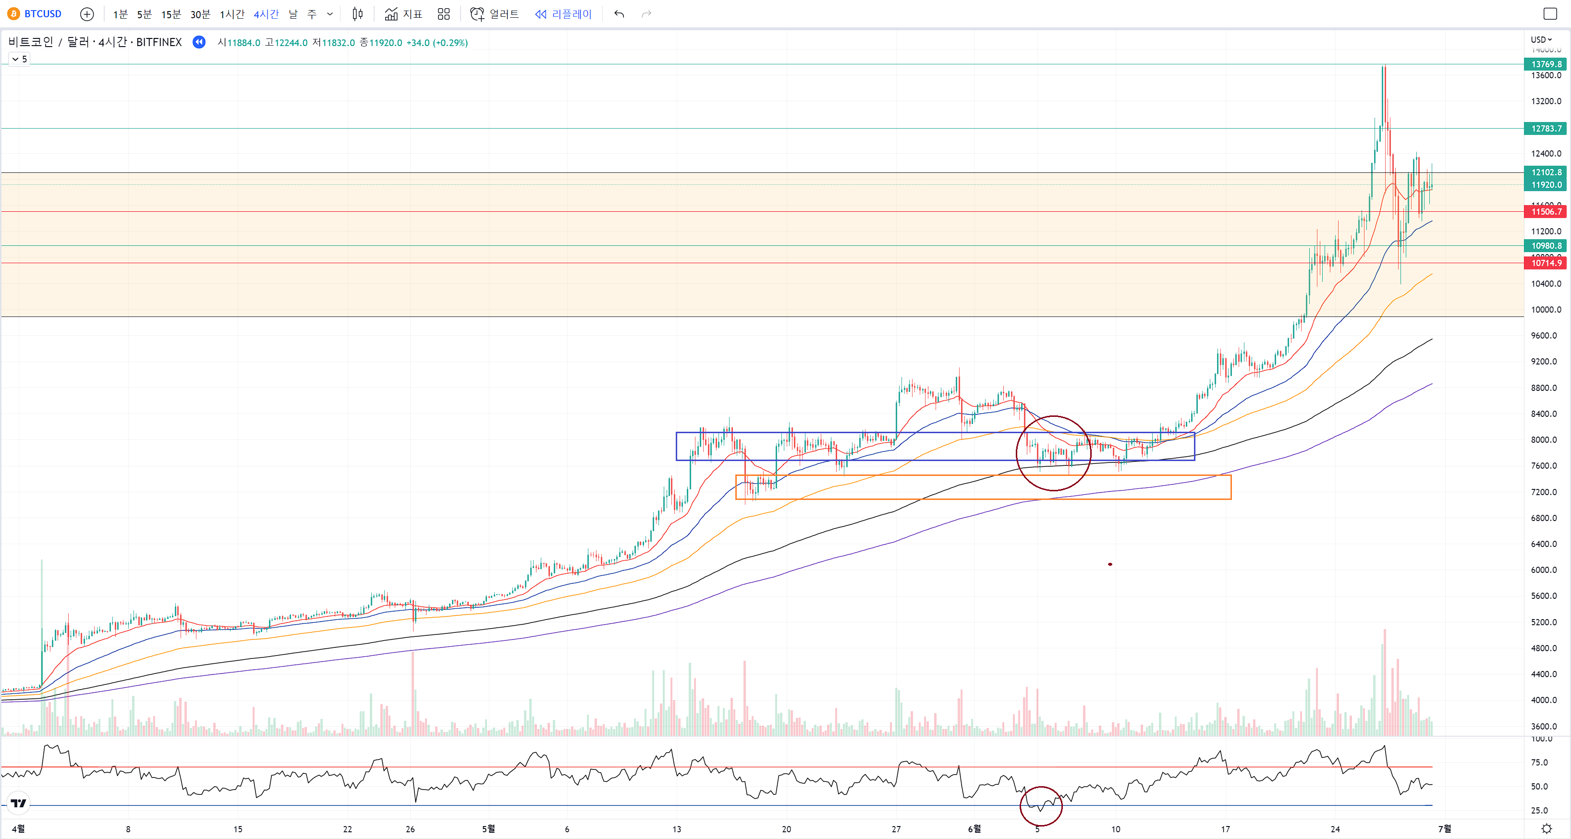Select the 15분 timeframe
Viewport: 1571px width, 839px height.
171,14
